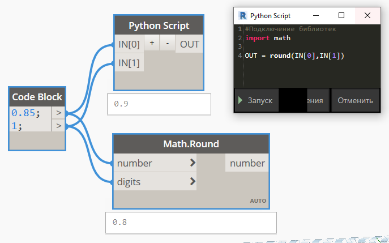Click the first Code Block output port arrow
Screen dimensions: 389x243
[58, 113]
